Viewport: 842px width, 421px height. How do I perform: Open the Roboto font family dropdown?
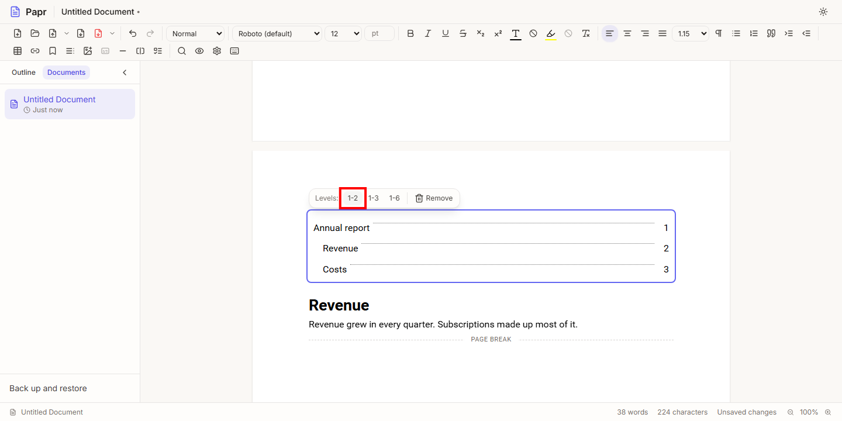click(277, 33)
